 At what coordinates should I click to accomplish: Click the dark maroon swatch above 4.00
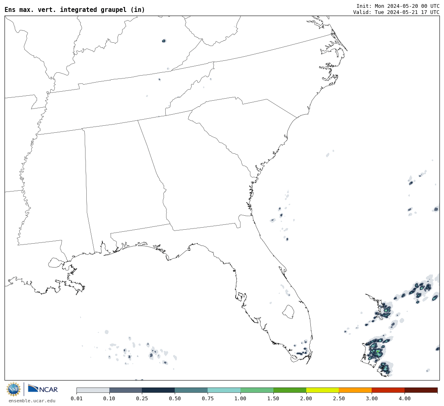[421, 390]
